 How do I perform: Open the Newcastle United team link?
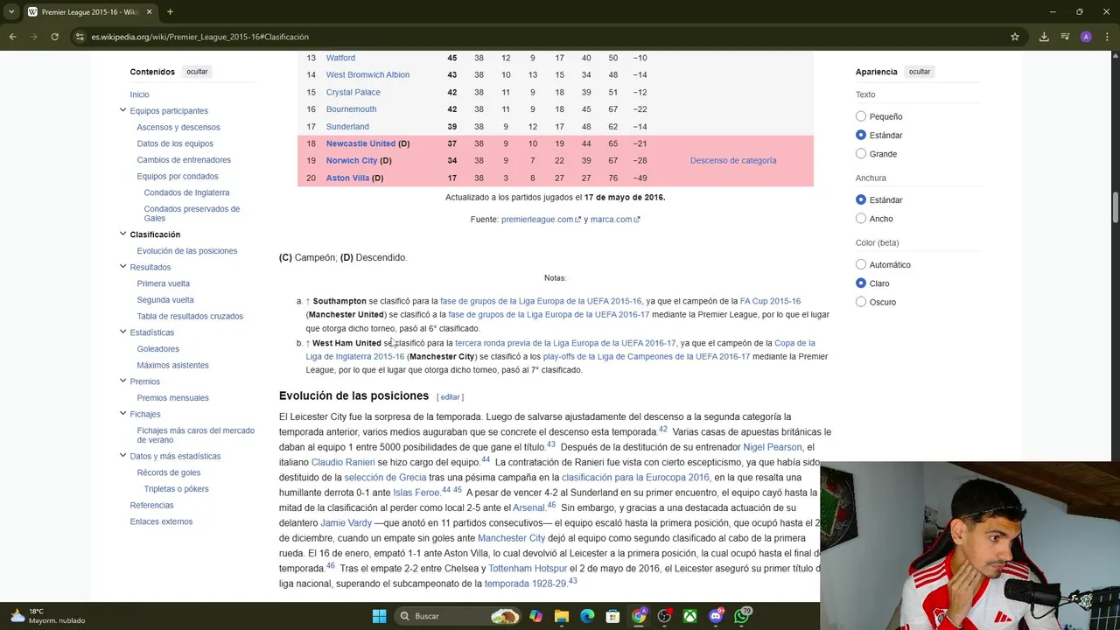(x=360, y=143)
